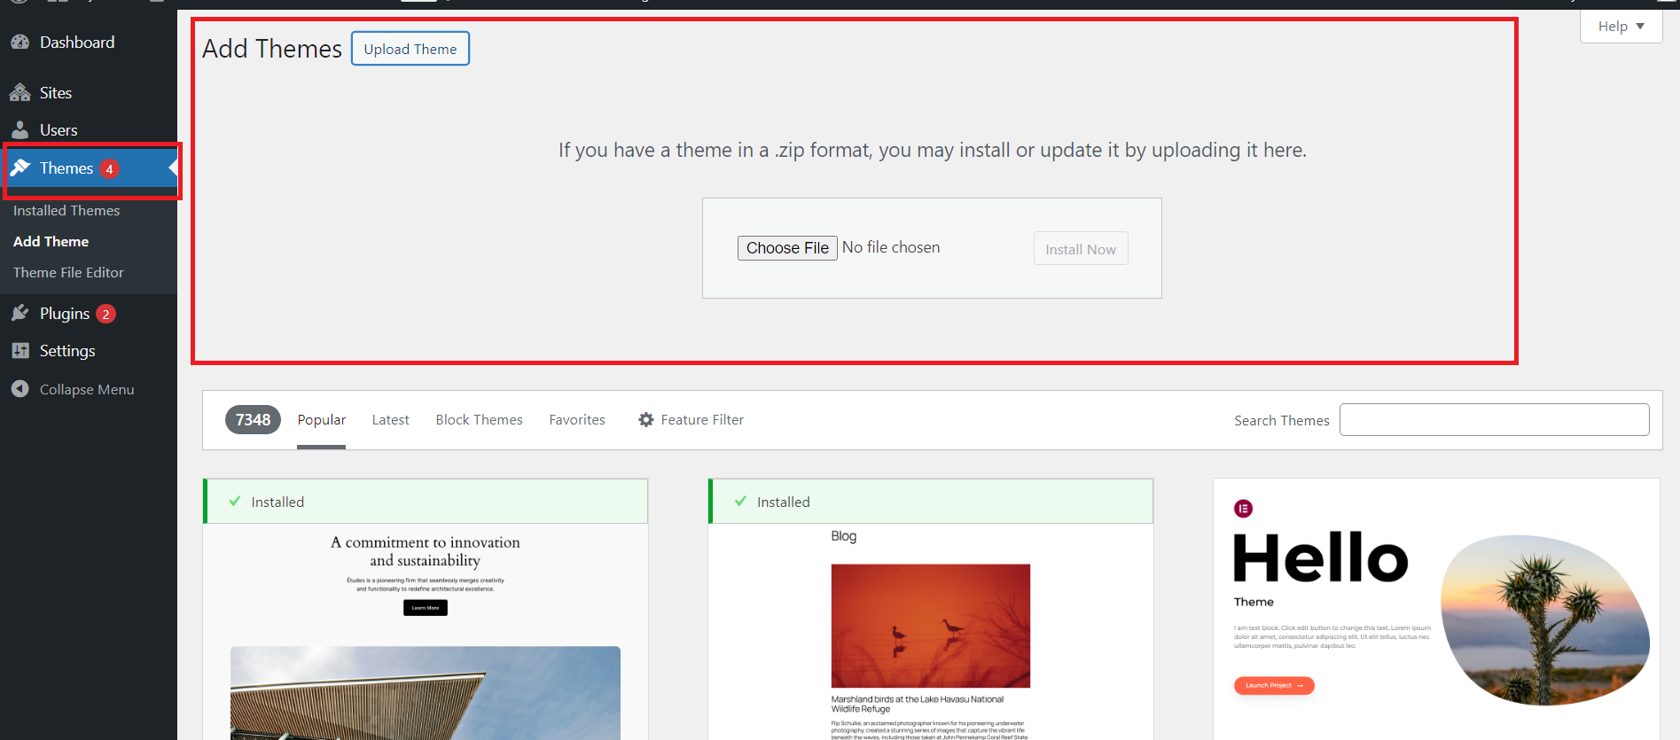This screenshot has width=1680, height=740.
Task: Open Feature Filter gear icon
Action: pyautogui.click(x=646, y=420)
